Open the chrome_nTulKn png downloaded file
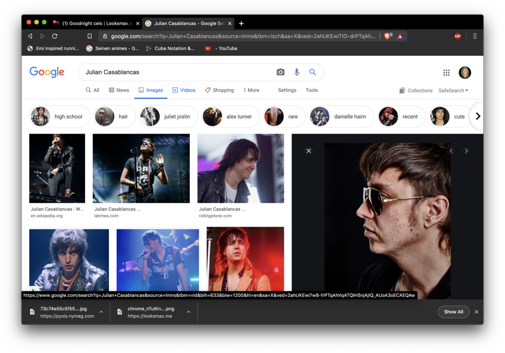Viewport: 505px width, 353px height. (x=150, y=312)
